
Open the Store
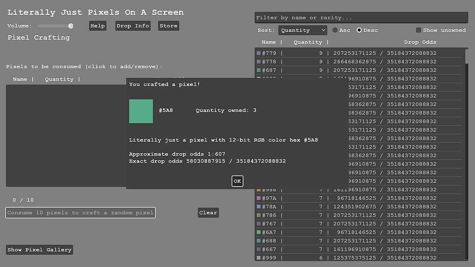(x=168, y=26)
